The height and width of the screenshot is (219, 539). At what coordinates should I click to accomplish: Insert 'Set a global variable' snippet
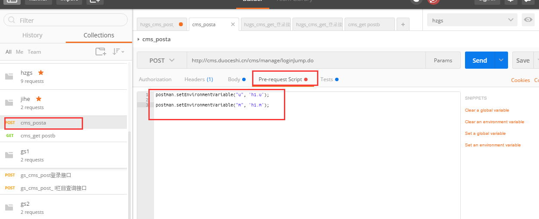[485, 134]
